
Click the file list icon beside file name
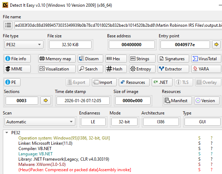tap(8, 25)
